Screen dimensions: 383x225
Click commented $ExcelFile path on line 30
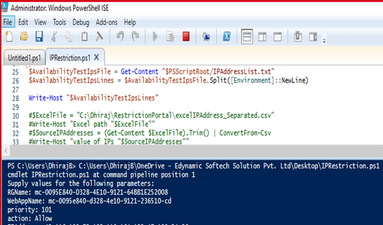pyautogui.click(x=152, y=116)
